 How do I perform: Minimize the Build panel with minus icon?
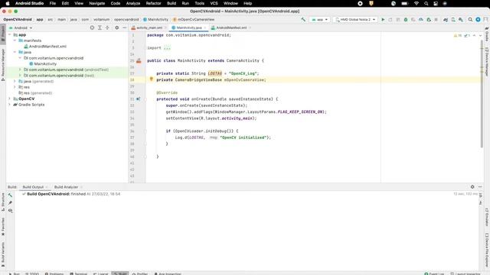[480, 186]
